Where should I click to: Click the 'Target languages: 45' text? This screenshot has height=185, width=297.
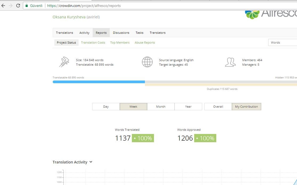(173, 65)
